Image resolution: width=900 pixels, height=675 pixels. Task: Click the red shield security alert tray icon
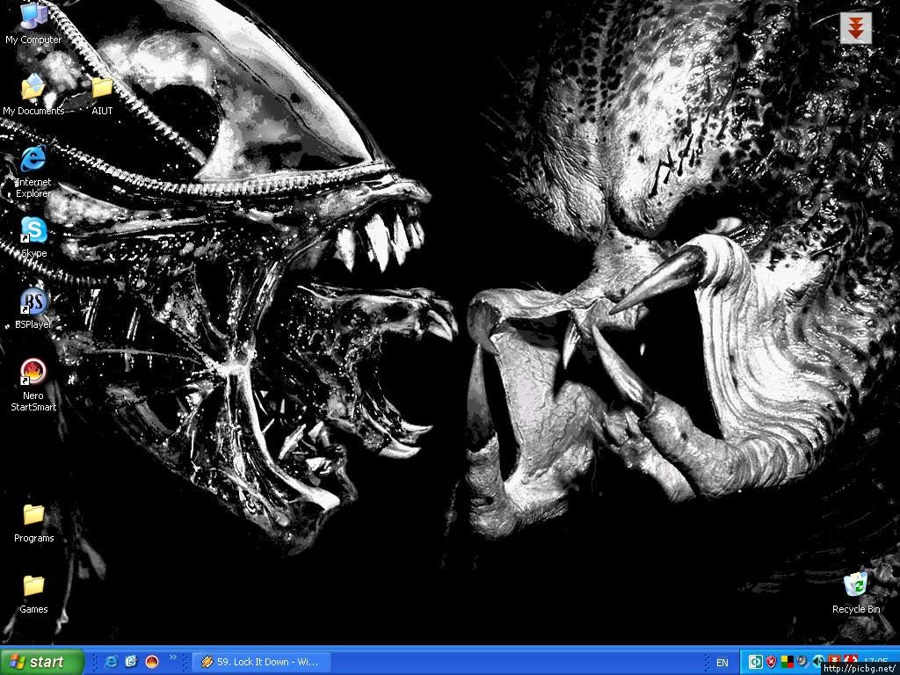click(772, 662)
